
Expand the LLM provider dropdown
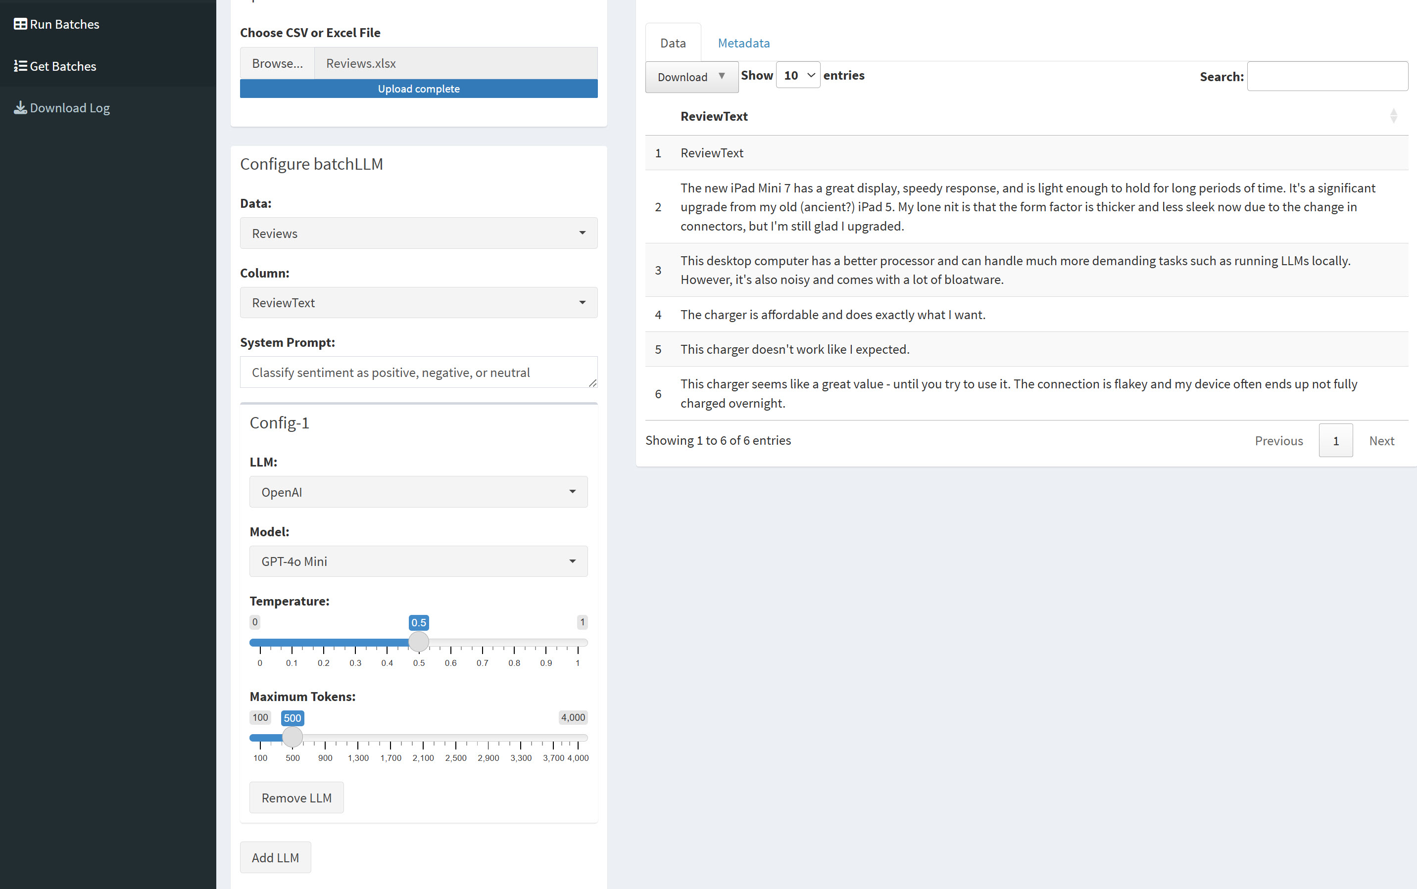click(418, 492)
